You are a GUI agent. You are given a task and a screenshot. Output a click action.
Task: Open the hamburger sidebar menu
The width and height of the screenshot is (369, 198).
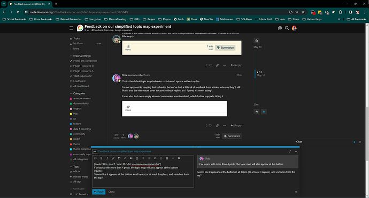point(71,28)
